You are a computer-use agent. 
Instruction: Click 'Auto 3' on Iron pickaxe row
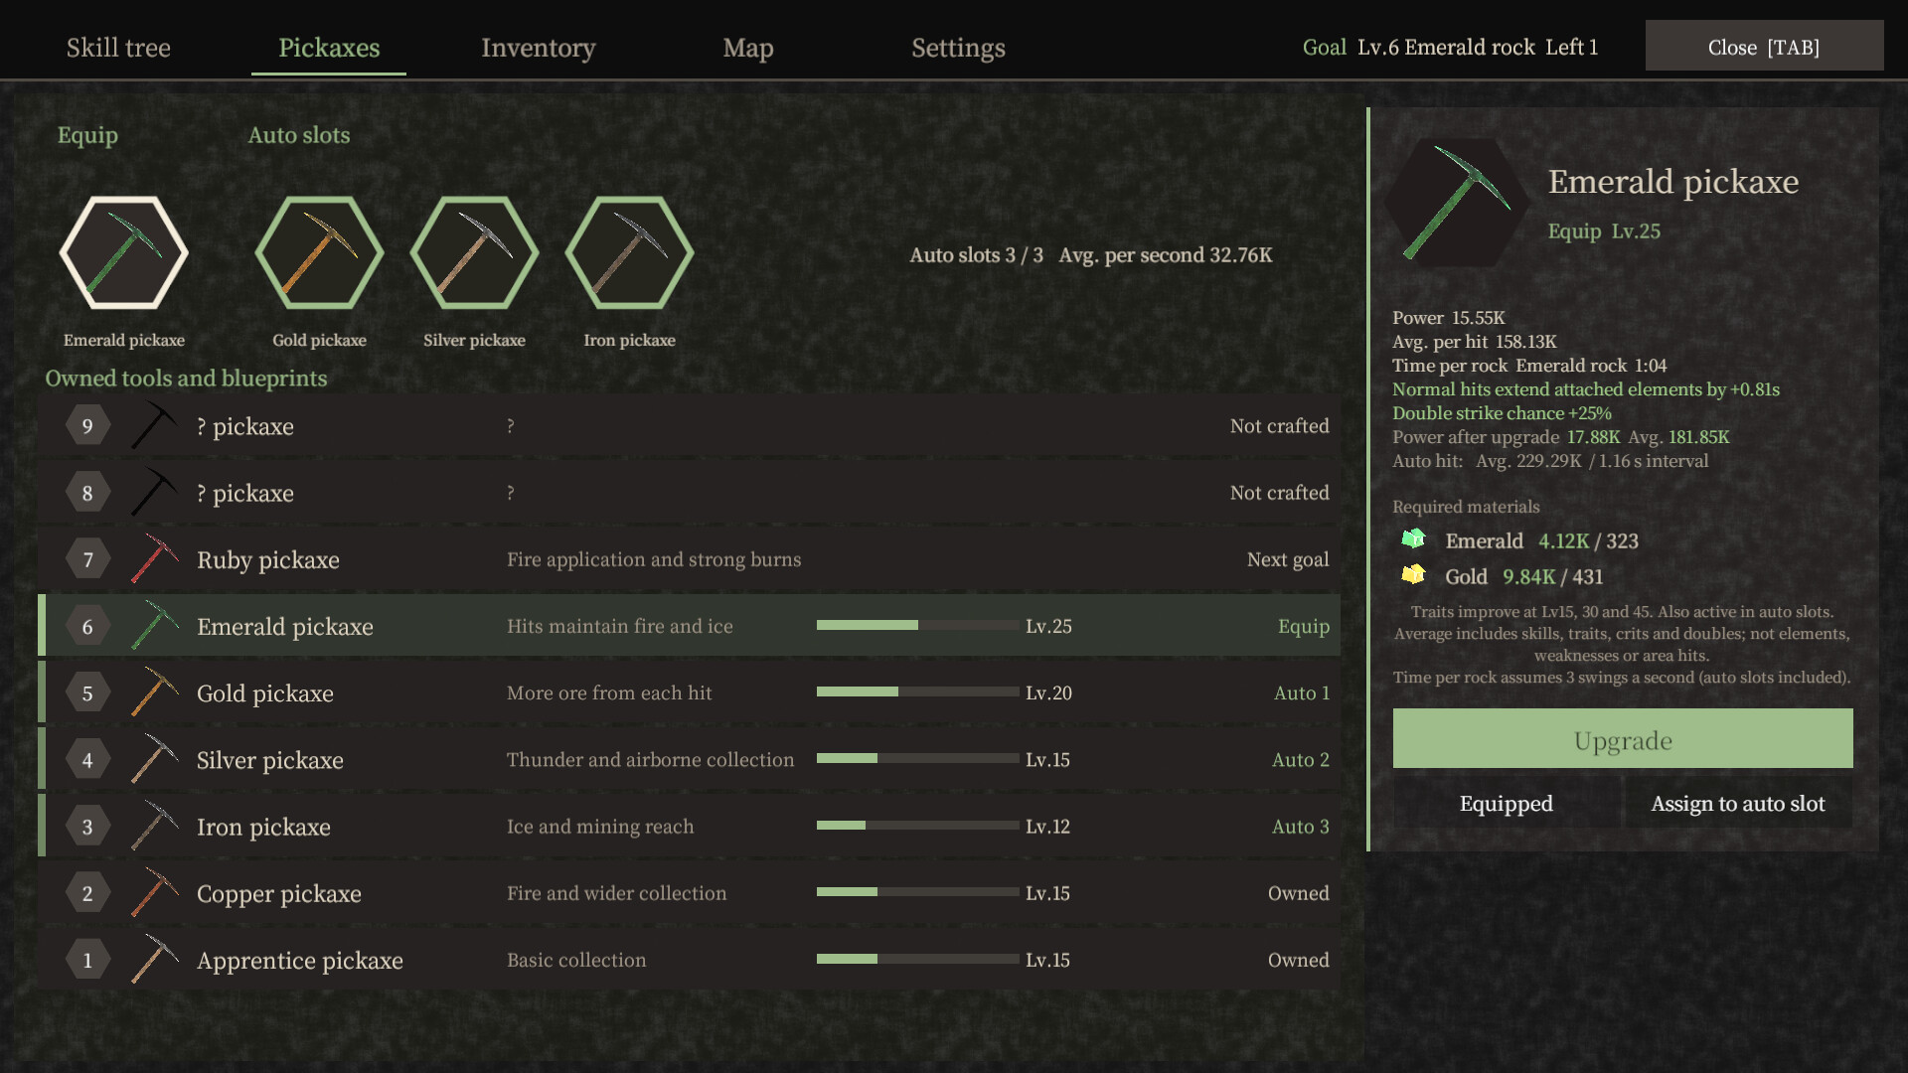[x=1300, y=827]
